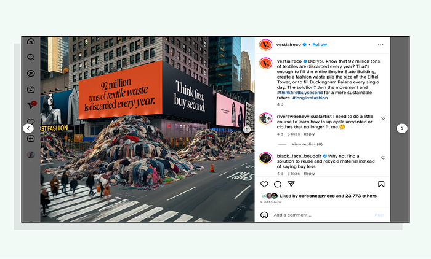
Task: Open Instagram Home from the sidebar
Action: pos(31,41)
